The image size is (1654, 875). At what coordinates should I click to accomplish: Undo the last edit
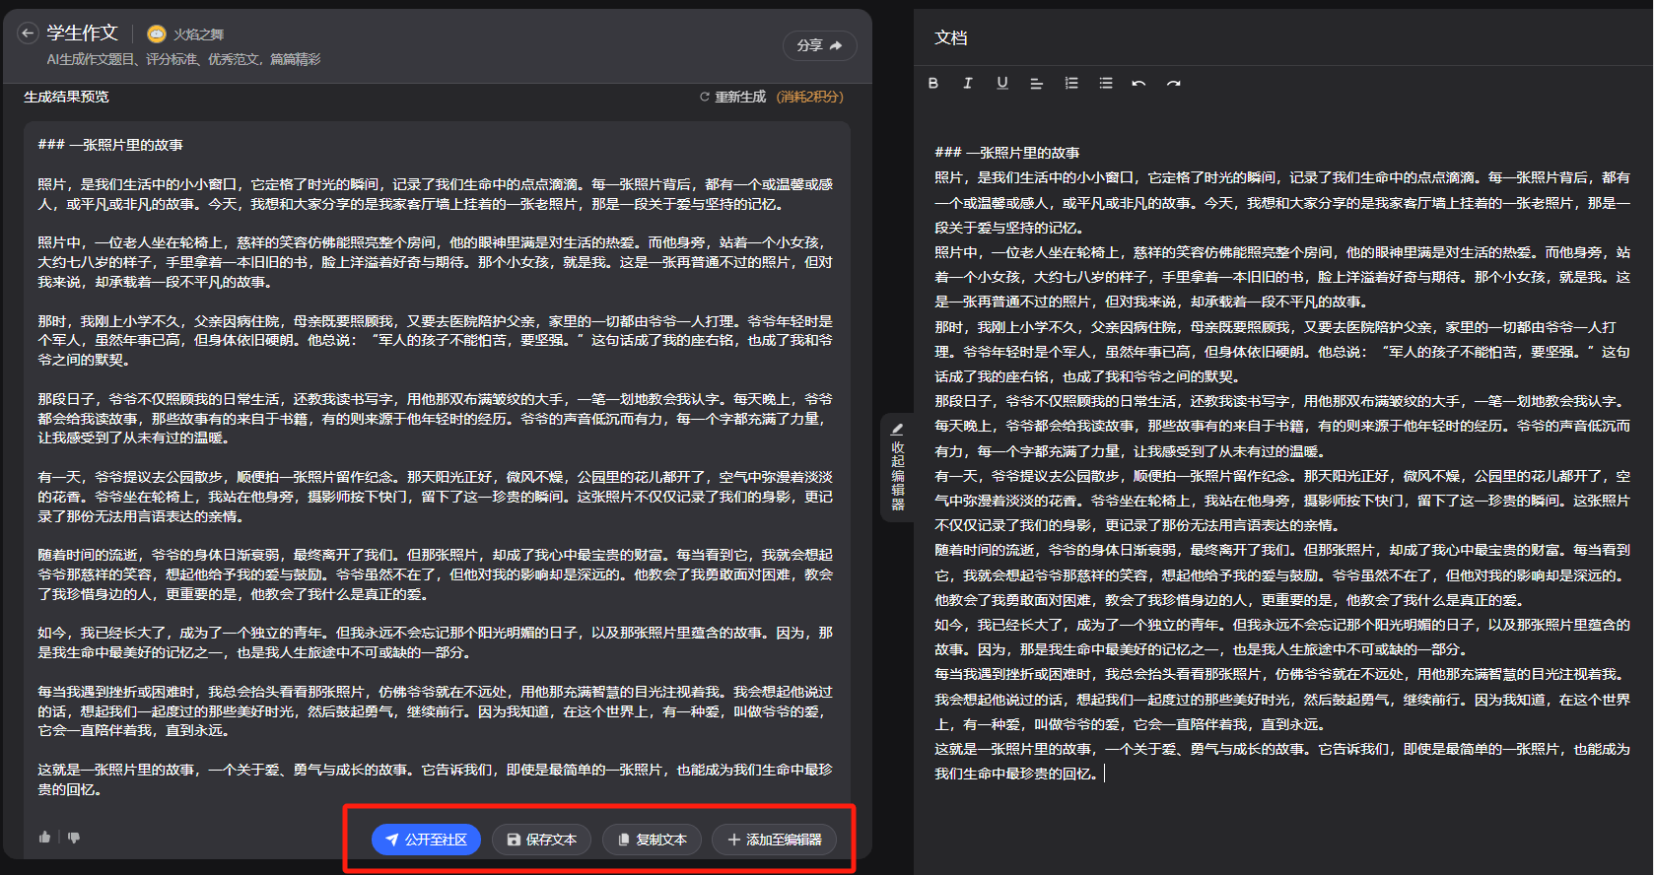1139,84
